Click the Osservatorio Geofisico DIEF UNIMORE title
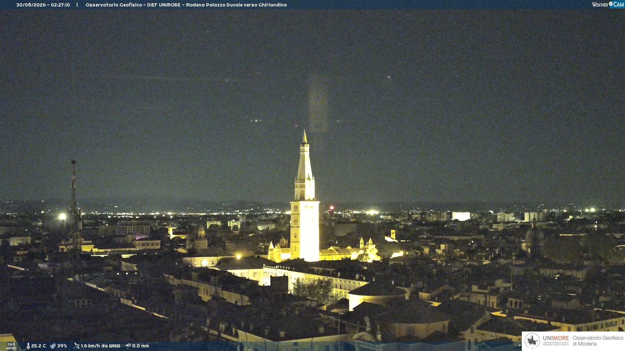The height and width of the screenshot is (351, 625). [186, 5]
